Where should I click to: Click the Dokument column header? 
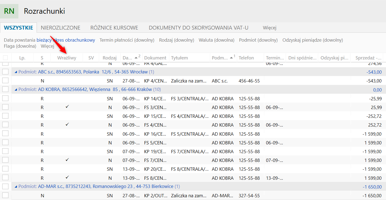click(155, 58)
